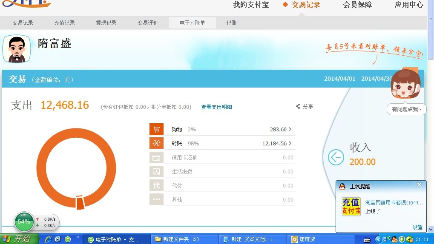Close the 上线提醒 QQ popup
Screen dimensions: 434x244
tap(419, 185)
